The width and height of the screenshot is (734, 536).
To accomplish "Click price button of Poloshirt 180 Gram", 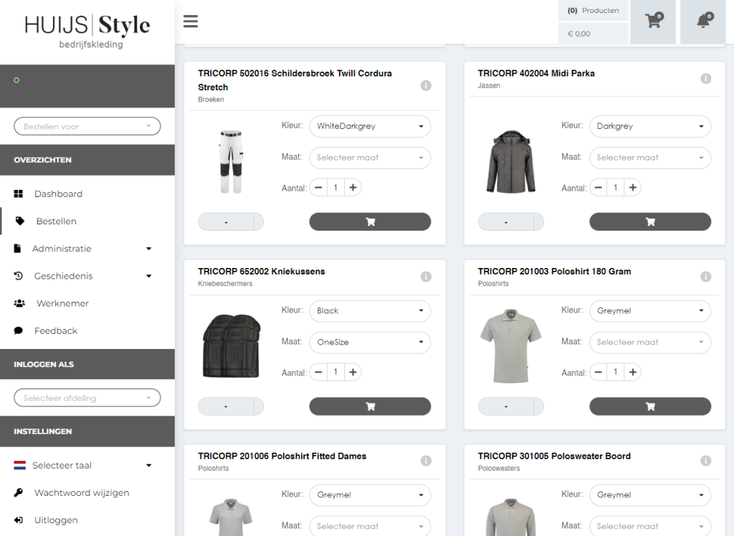I will point(510,406).
